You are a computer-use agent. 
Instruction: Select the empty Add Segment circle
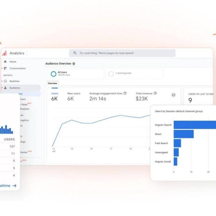[111, 74]
